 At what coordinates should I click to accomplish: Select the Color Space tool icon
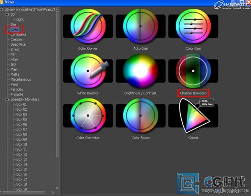pos(141,116)
